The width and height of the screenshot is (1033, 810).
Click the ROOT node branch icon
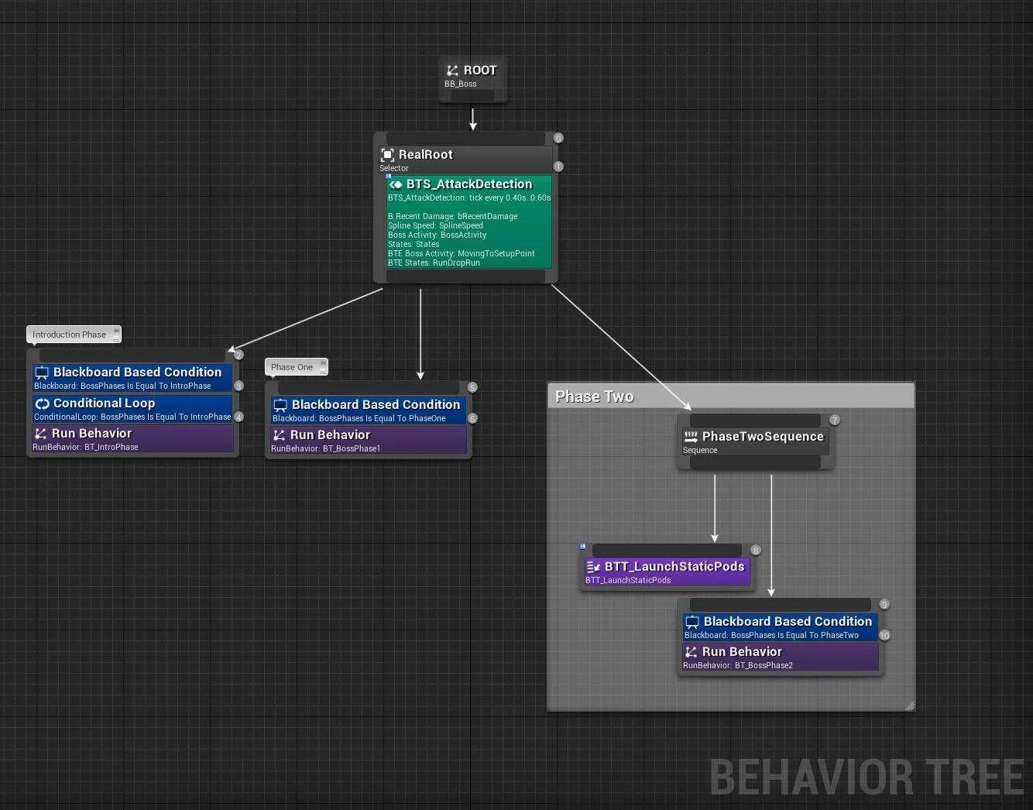tap(453, 70)
